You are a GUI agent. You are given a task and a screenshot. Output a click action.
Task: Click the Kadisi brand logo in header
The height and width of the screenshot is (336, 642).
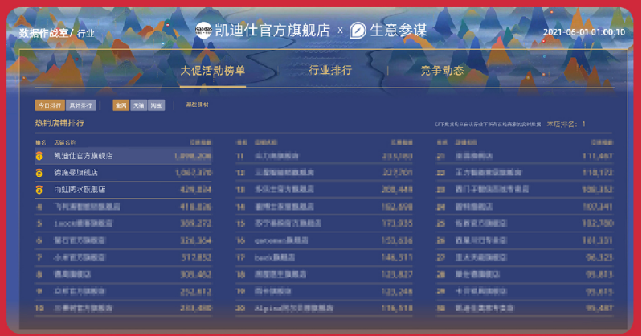pos(204,31)
